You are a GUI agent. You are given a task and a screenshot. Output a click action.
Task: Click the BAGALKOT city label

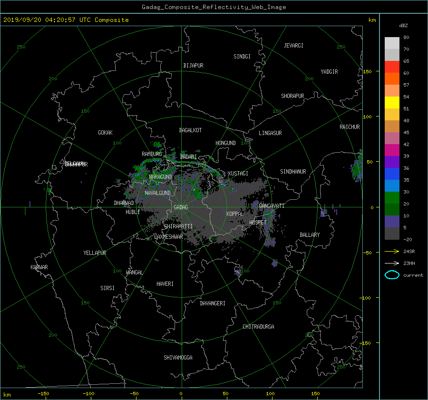pyautogui.click(x=190, y=130)
